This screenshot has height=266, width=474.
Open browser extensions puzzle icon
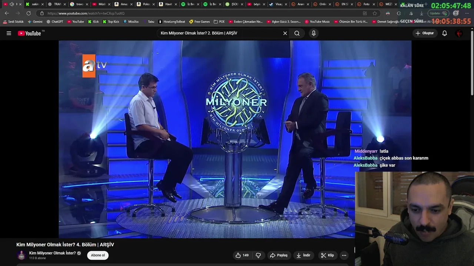[399, 13]
